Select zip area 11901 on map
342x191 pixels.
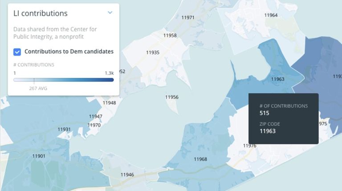tap(39, 156)
